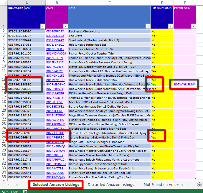Select title cell Magic 8 Ball: Marvel Avengers - Iron Man
Viewport: 203px width, 193px height.
click(109, 142)
